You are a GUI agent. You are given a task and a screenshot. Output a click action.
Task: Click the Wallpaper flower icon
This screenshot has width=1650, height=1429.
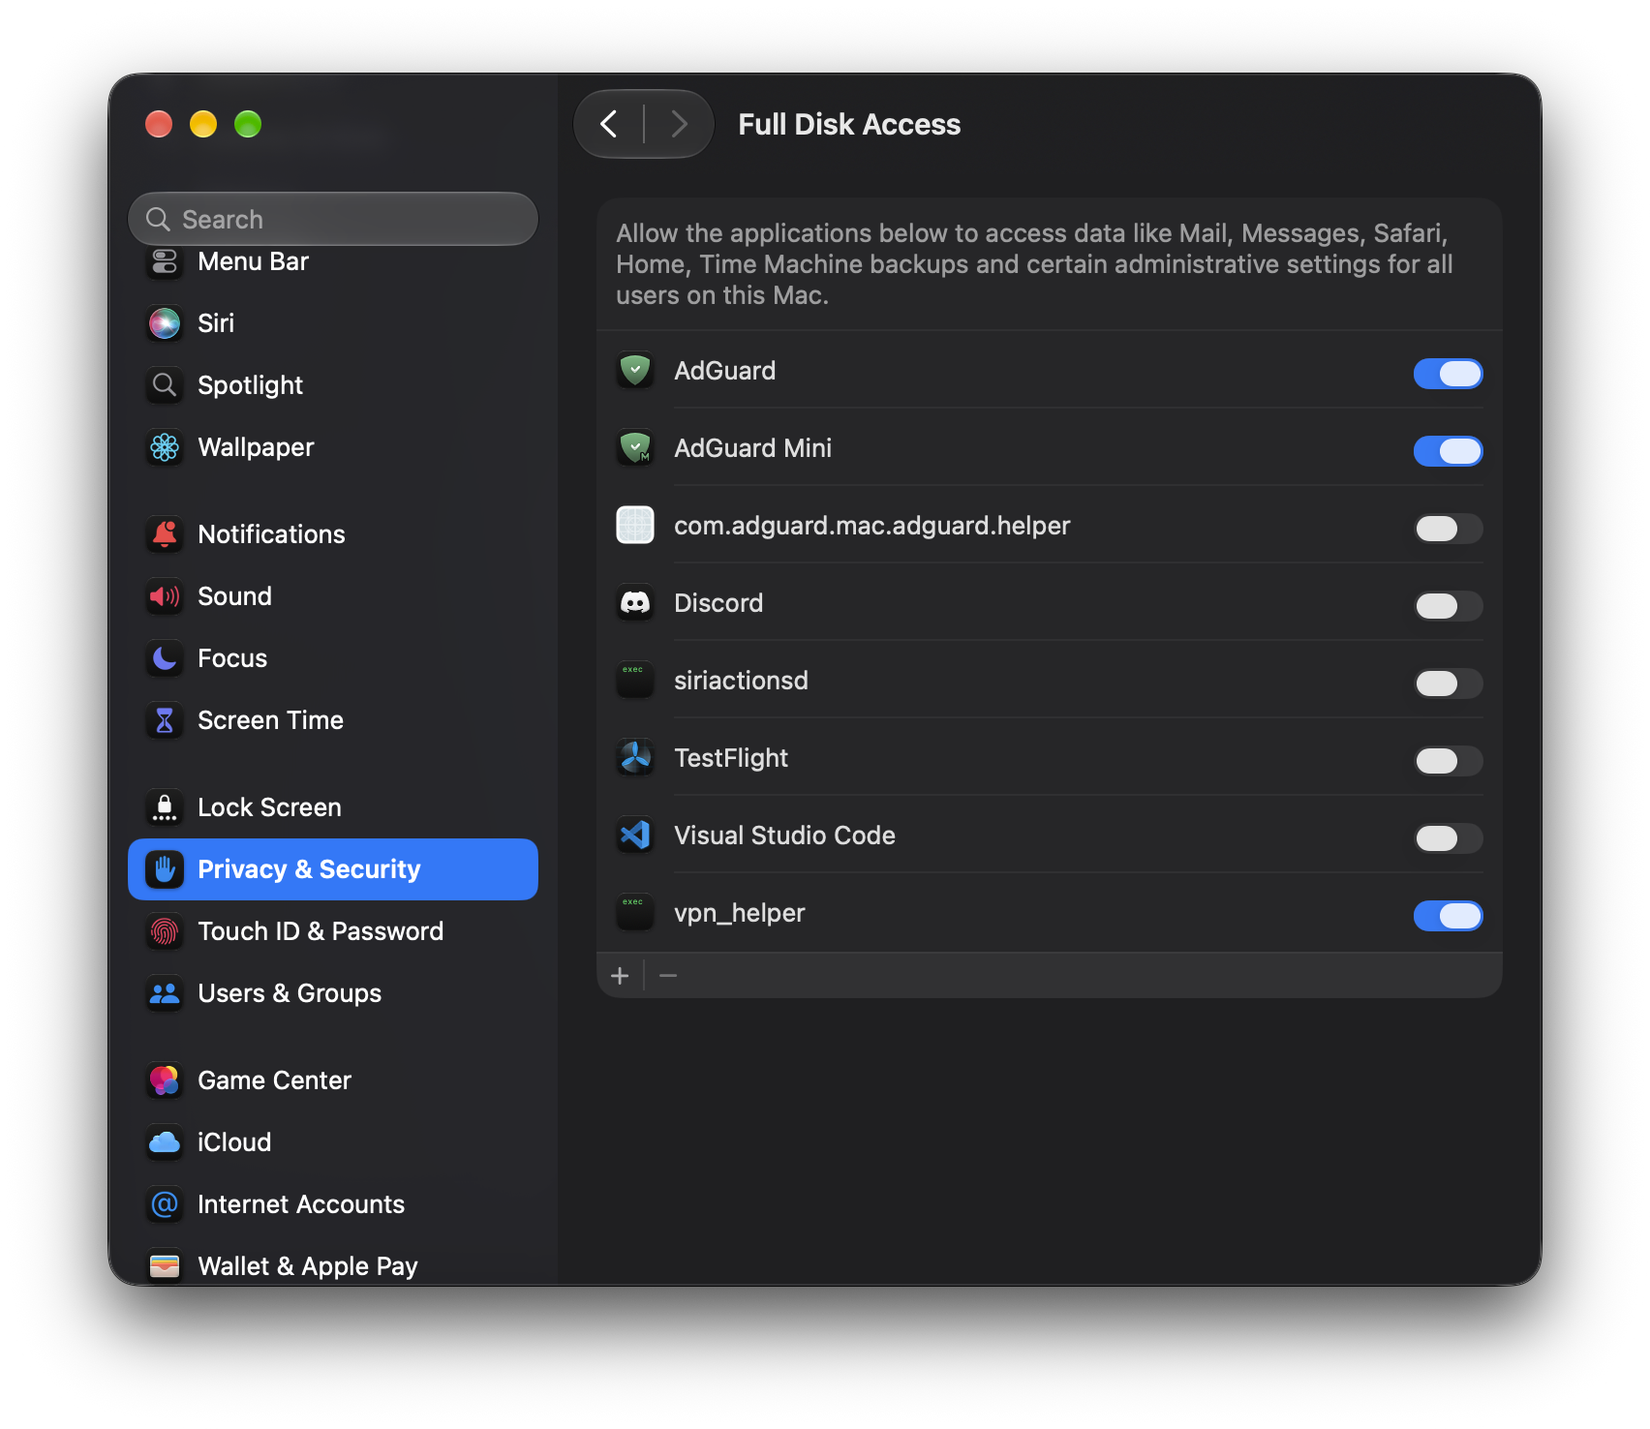pos(165,447)
